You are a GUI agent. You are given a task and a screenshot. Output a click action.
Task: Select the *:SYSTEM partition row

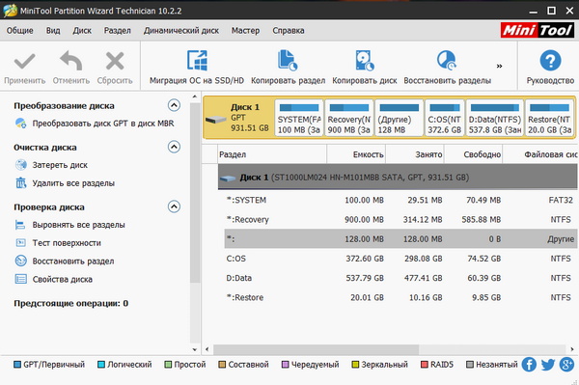tap(400, 200)
